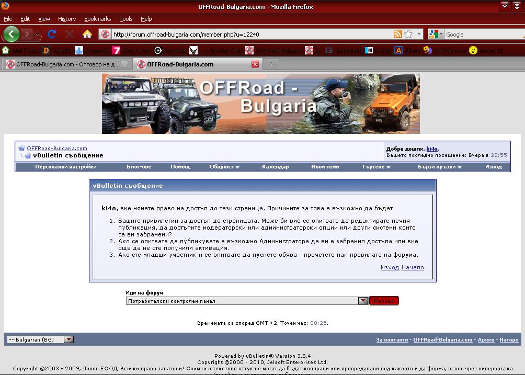Screen dimensions: 525x375
Task: Expand the Търсене navbar dropdown
Action: [x=376, y=167]
